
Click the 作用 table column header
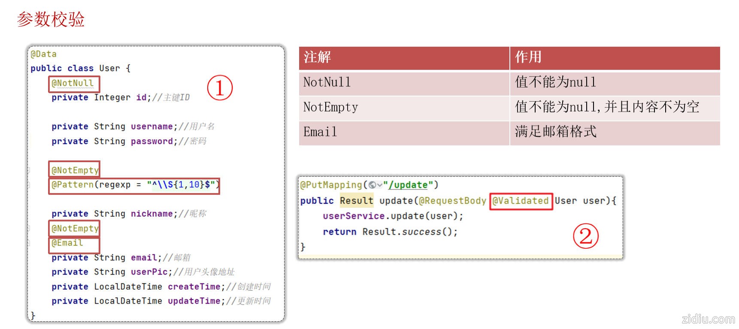point(528,57)
